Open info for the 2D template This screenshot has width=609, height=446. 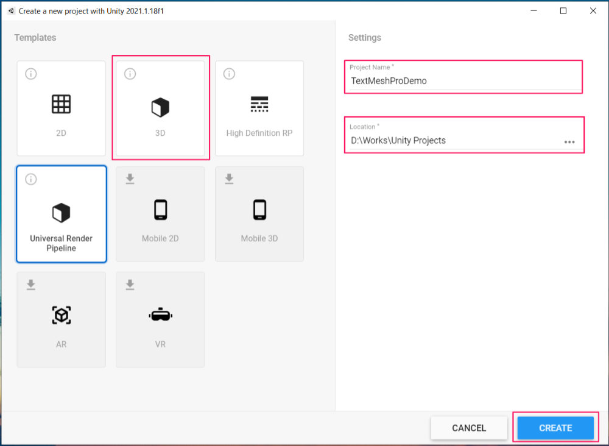[31, 74]
